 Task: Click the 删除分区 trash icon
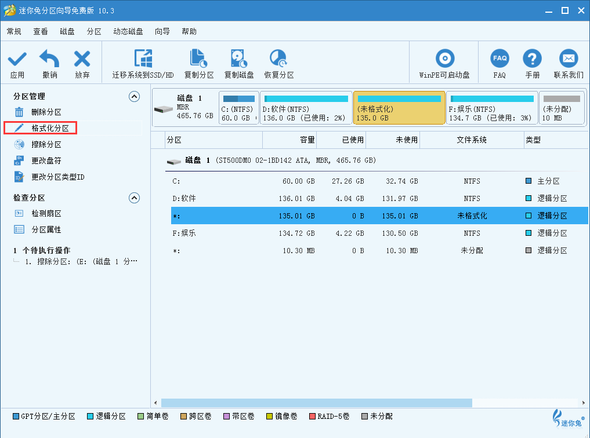pyautogui.click(x=19, y=112)
